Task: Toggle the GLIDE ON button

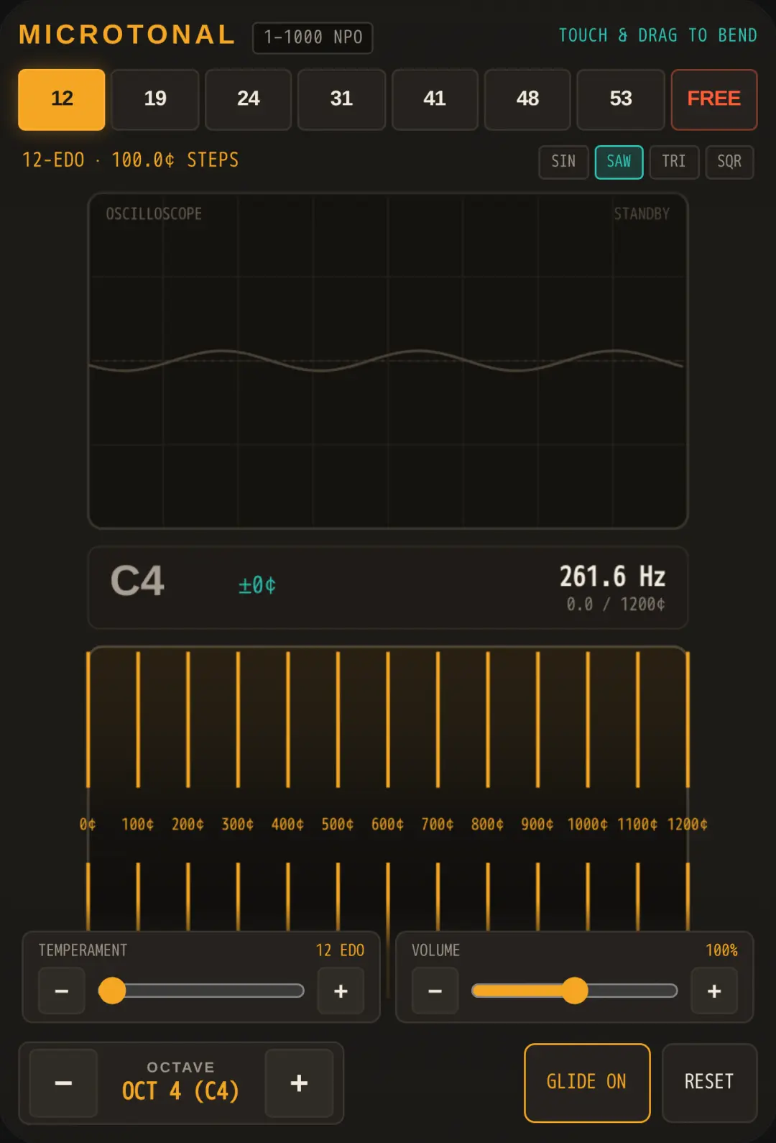Action: pos(587,1083)
